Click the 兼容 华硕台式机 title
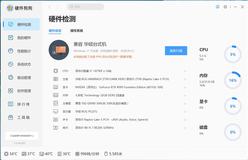 click(x=90, y=44)
